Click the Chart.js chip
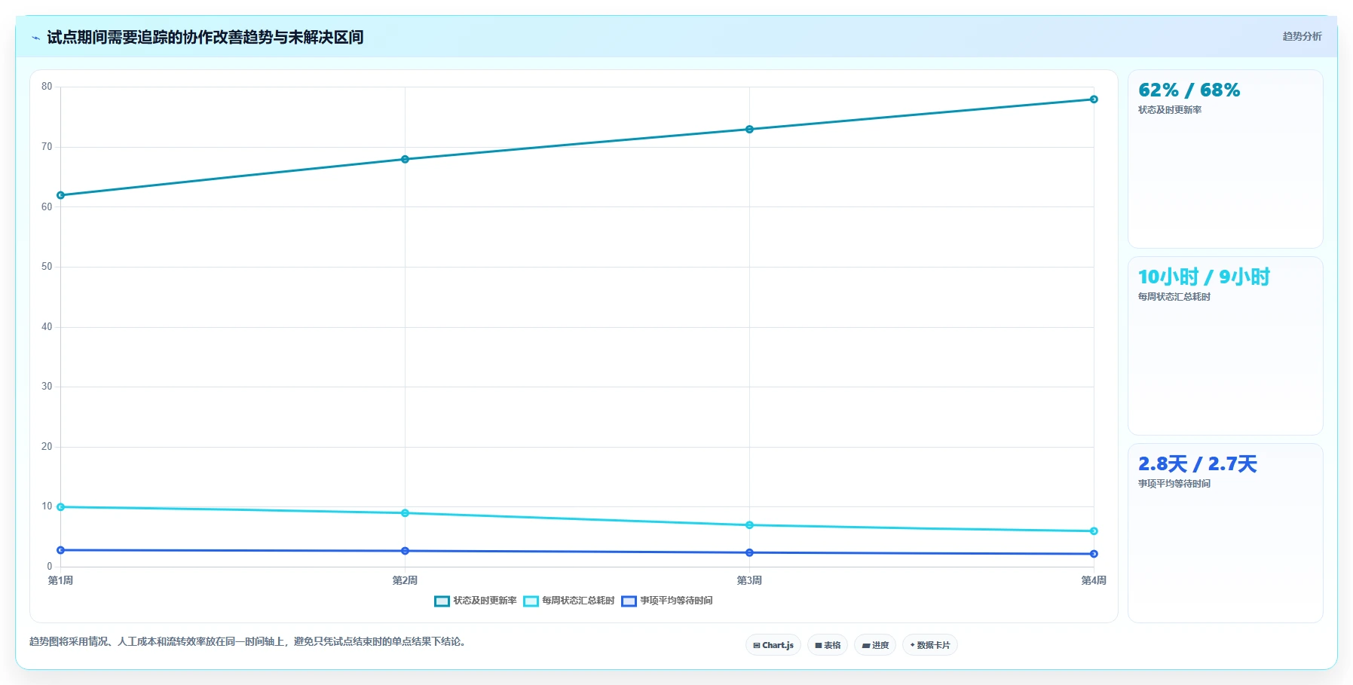Image resolution: width=1353 pixels, height=685 pixels. click(x=773, y=645)
